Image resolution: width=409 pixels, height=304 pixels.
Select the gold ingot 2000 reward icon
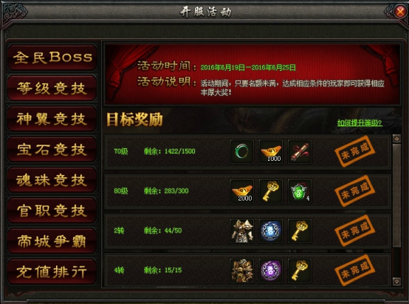click(x=242, y=191)
